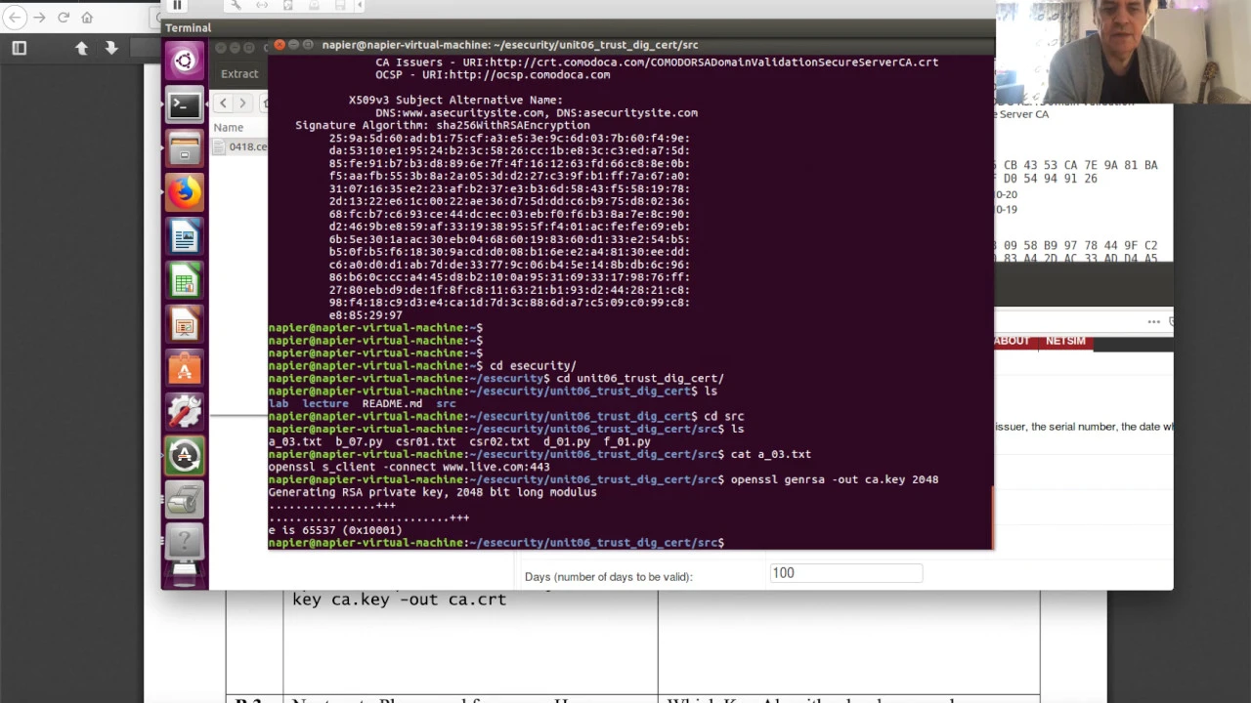Viewport: 1251px width, 703px height.
Task: Navigate back in the archive manager
Action: click(224, 103)
